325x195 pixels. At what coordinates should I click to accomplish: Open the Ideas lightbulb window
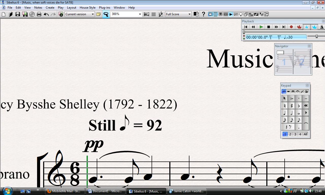pos(241,14)
